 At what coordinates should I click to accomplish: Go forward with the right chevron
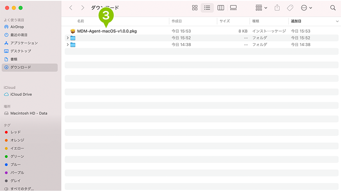(x=82, y=8)
